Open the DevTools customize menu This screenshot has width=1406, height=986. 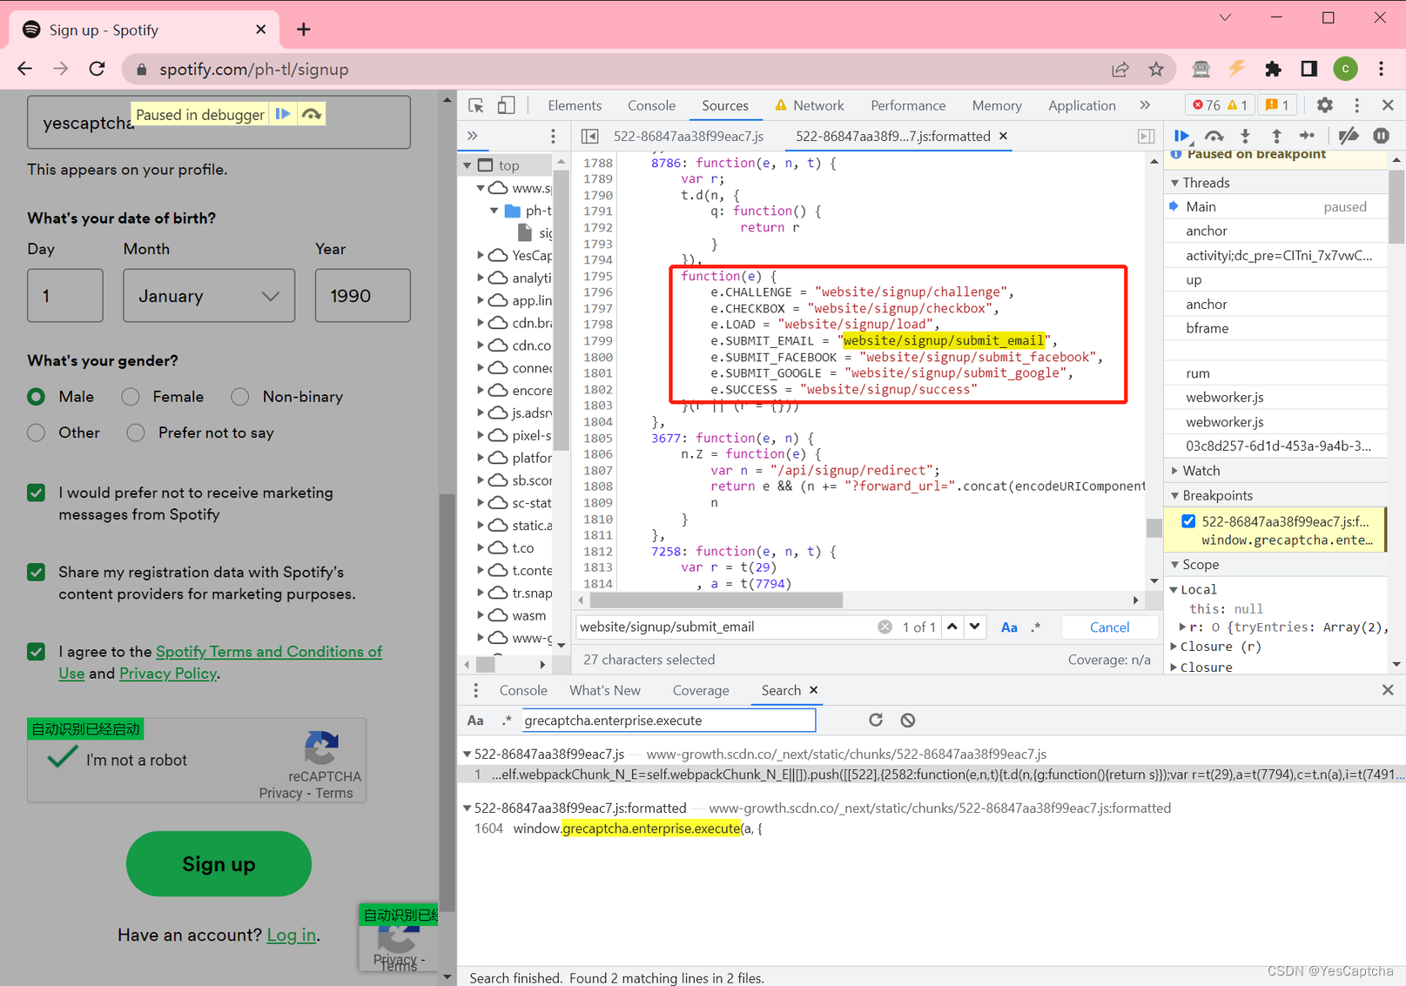(x=1356, y=105)
